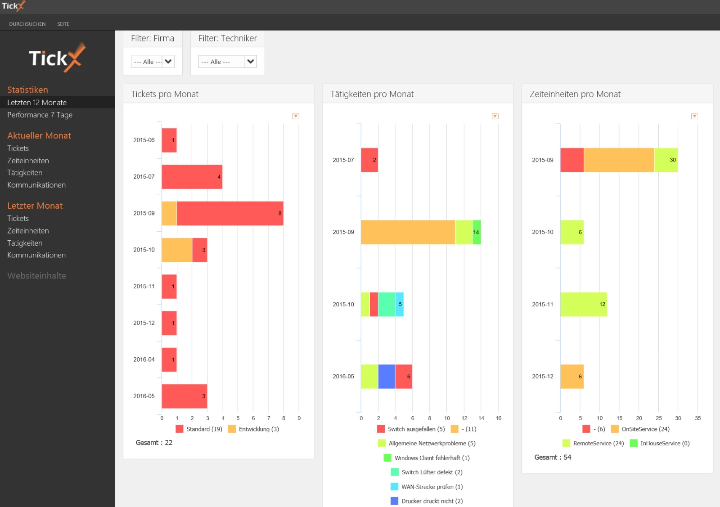Image resolution: width=720 pixels, height=507 pixels.
Task: Click the orange 2015-09 activities bar segment
Action: coord(408,232)
